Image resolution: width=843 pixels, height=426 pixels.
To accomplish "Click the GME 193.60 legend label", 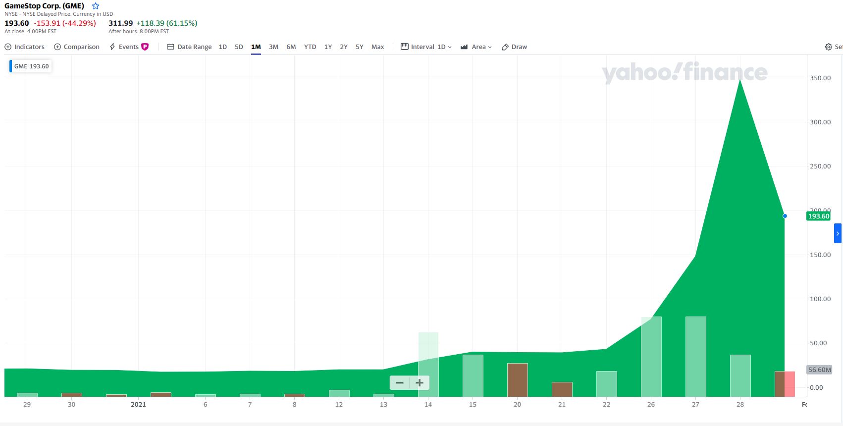I will click(31, 66).
